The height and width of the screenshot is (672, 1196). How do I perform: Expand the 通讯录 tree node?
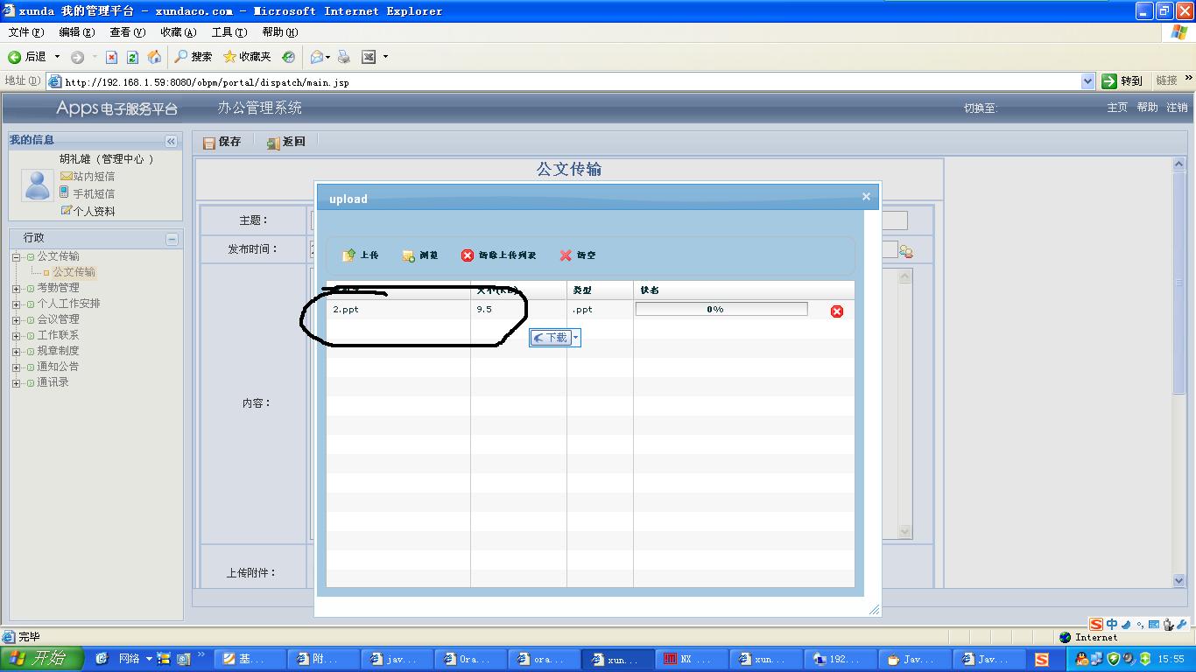point(17,383)
